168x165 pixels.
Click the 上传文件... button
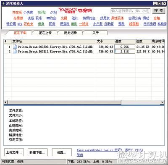tap(14, 152)
